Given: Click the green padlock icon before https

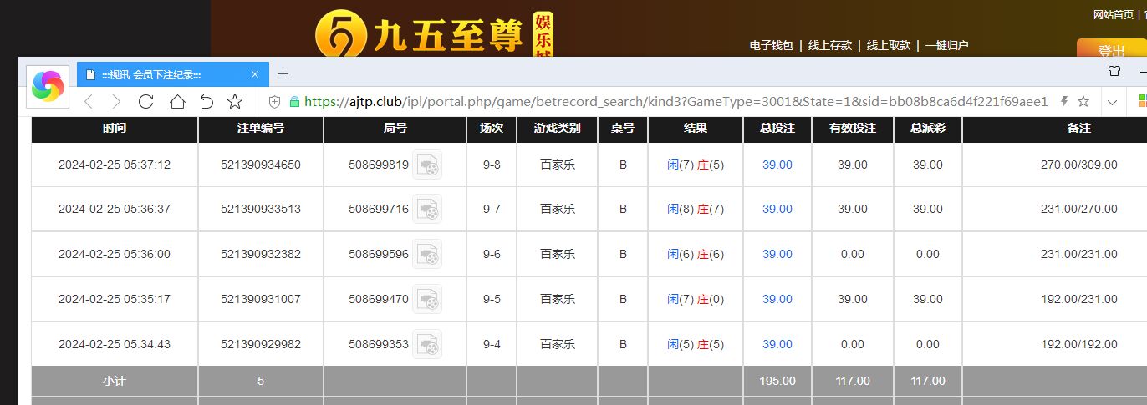Looking at the screenshot, I should (x=293, y=102).
